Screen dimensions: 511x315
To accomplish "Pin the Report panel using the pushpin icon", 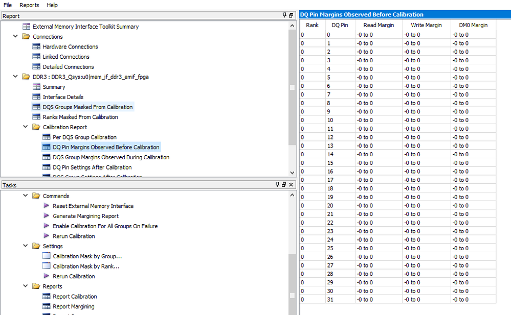I will pyautogui.click(x=285, y=16).
